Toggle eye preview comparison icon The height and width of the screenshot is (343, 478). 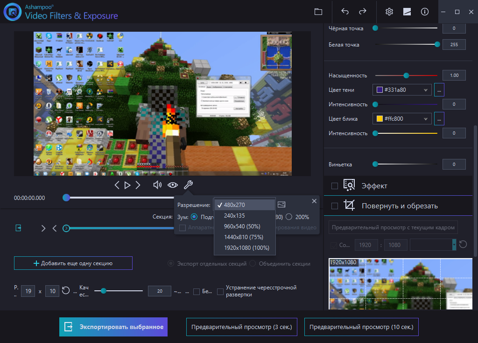(x=173, y=185)
